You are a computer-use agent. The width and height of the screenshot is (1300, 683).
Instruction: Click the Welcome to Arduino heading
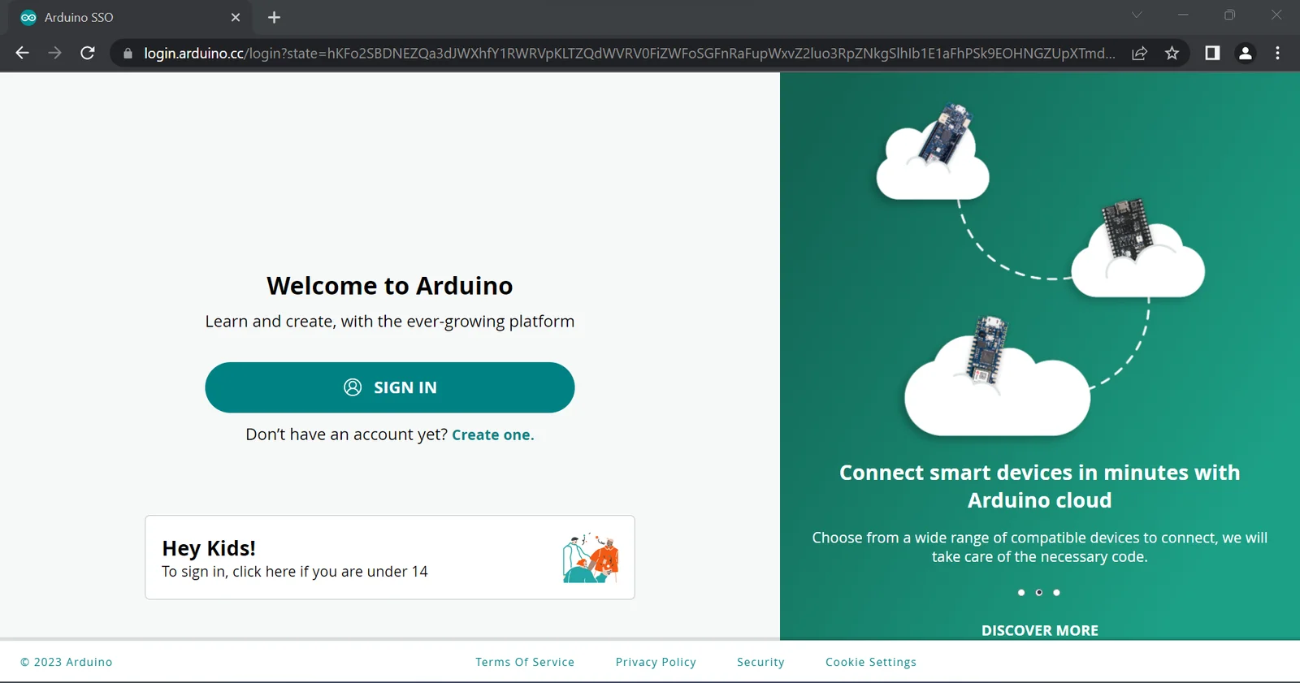(x=390, y=286)
